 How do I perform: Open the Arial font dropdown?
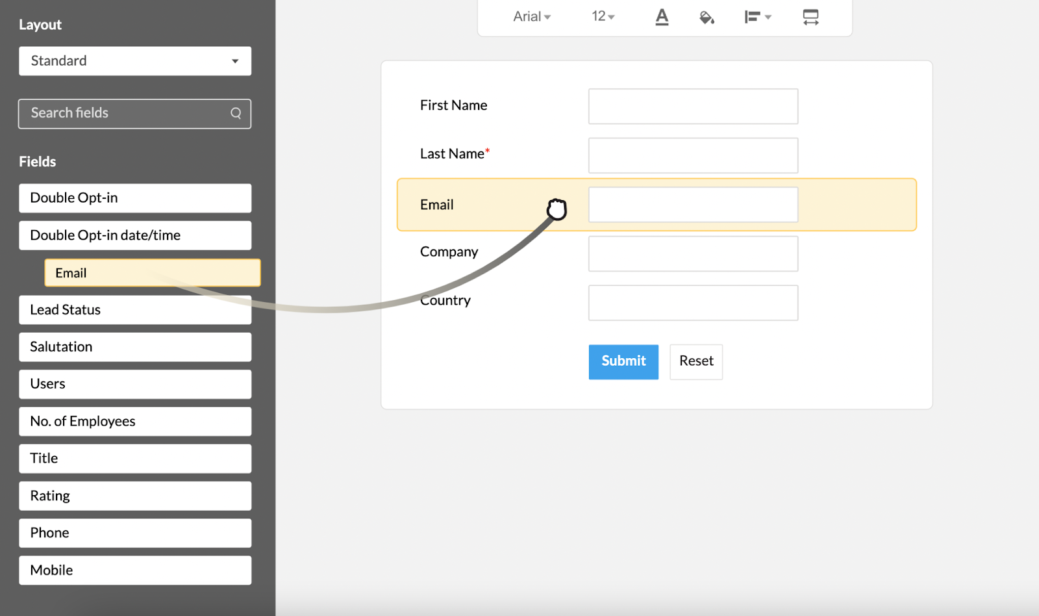(531, 16)
